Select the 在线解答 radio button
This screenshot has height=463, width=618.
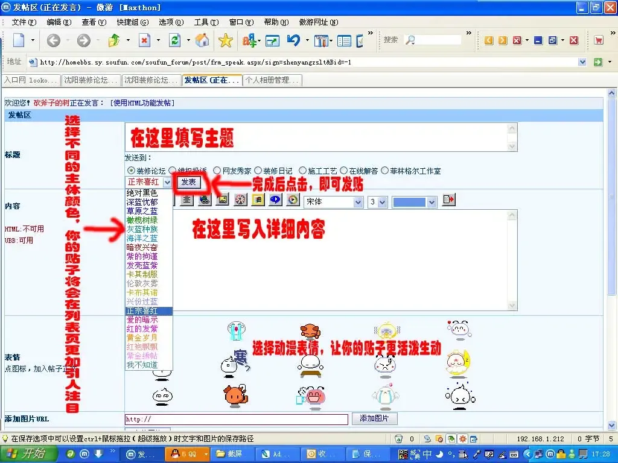pyautogui.click(x=343, y=171)
